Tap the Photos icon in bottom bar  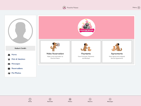click(70, 99)
